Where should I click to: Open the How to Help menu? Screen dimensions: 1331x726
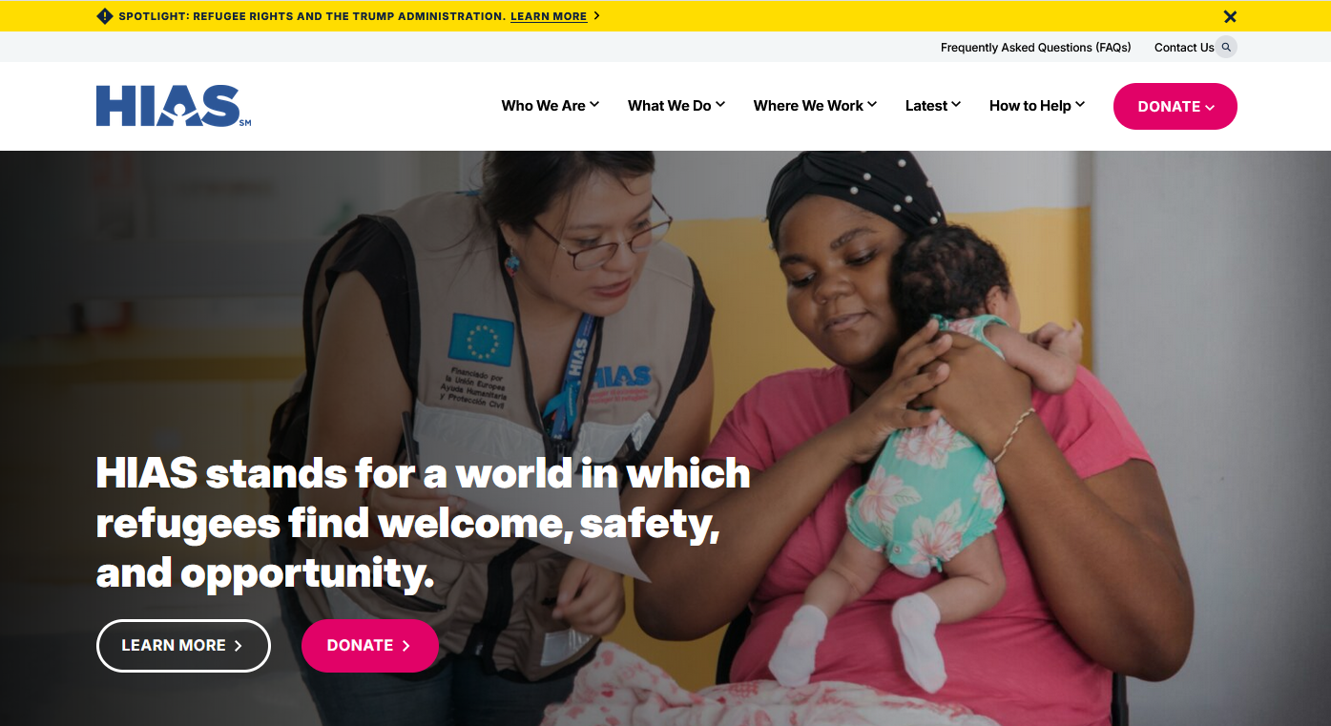pos(1037,106)
